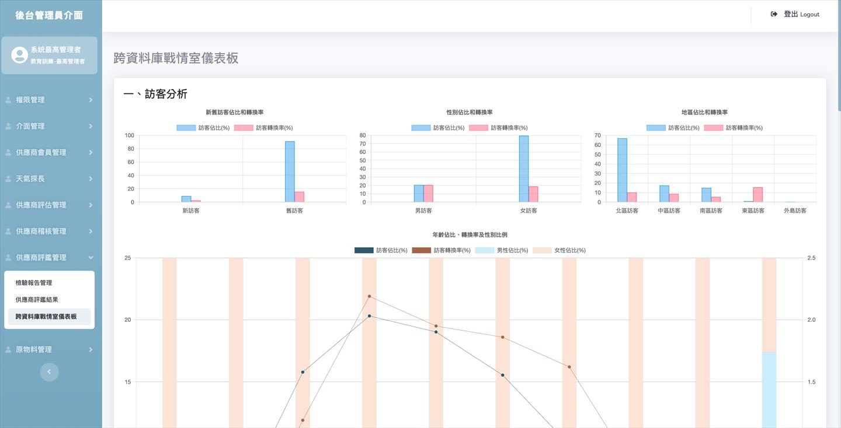Click the pink 男訪客 conversion bar
841x428 pixels.
[x=428, y=194]
